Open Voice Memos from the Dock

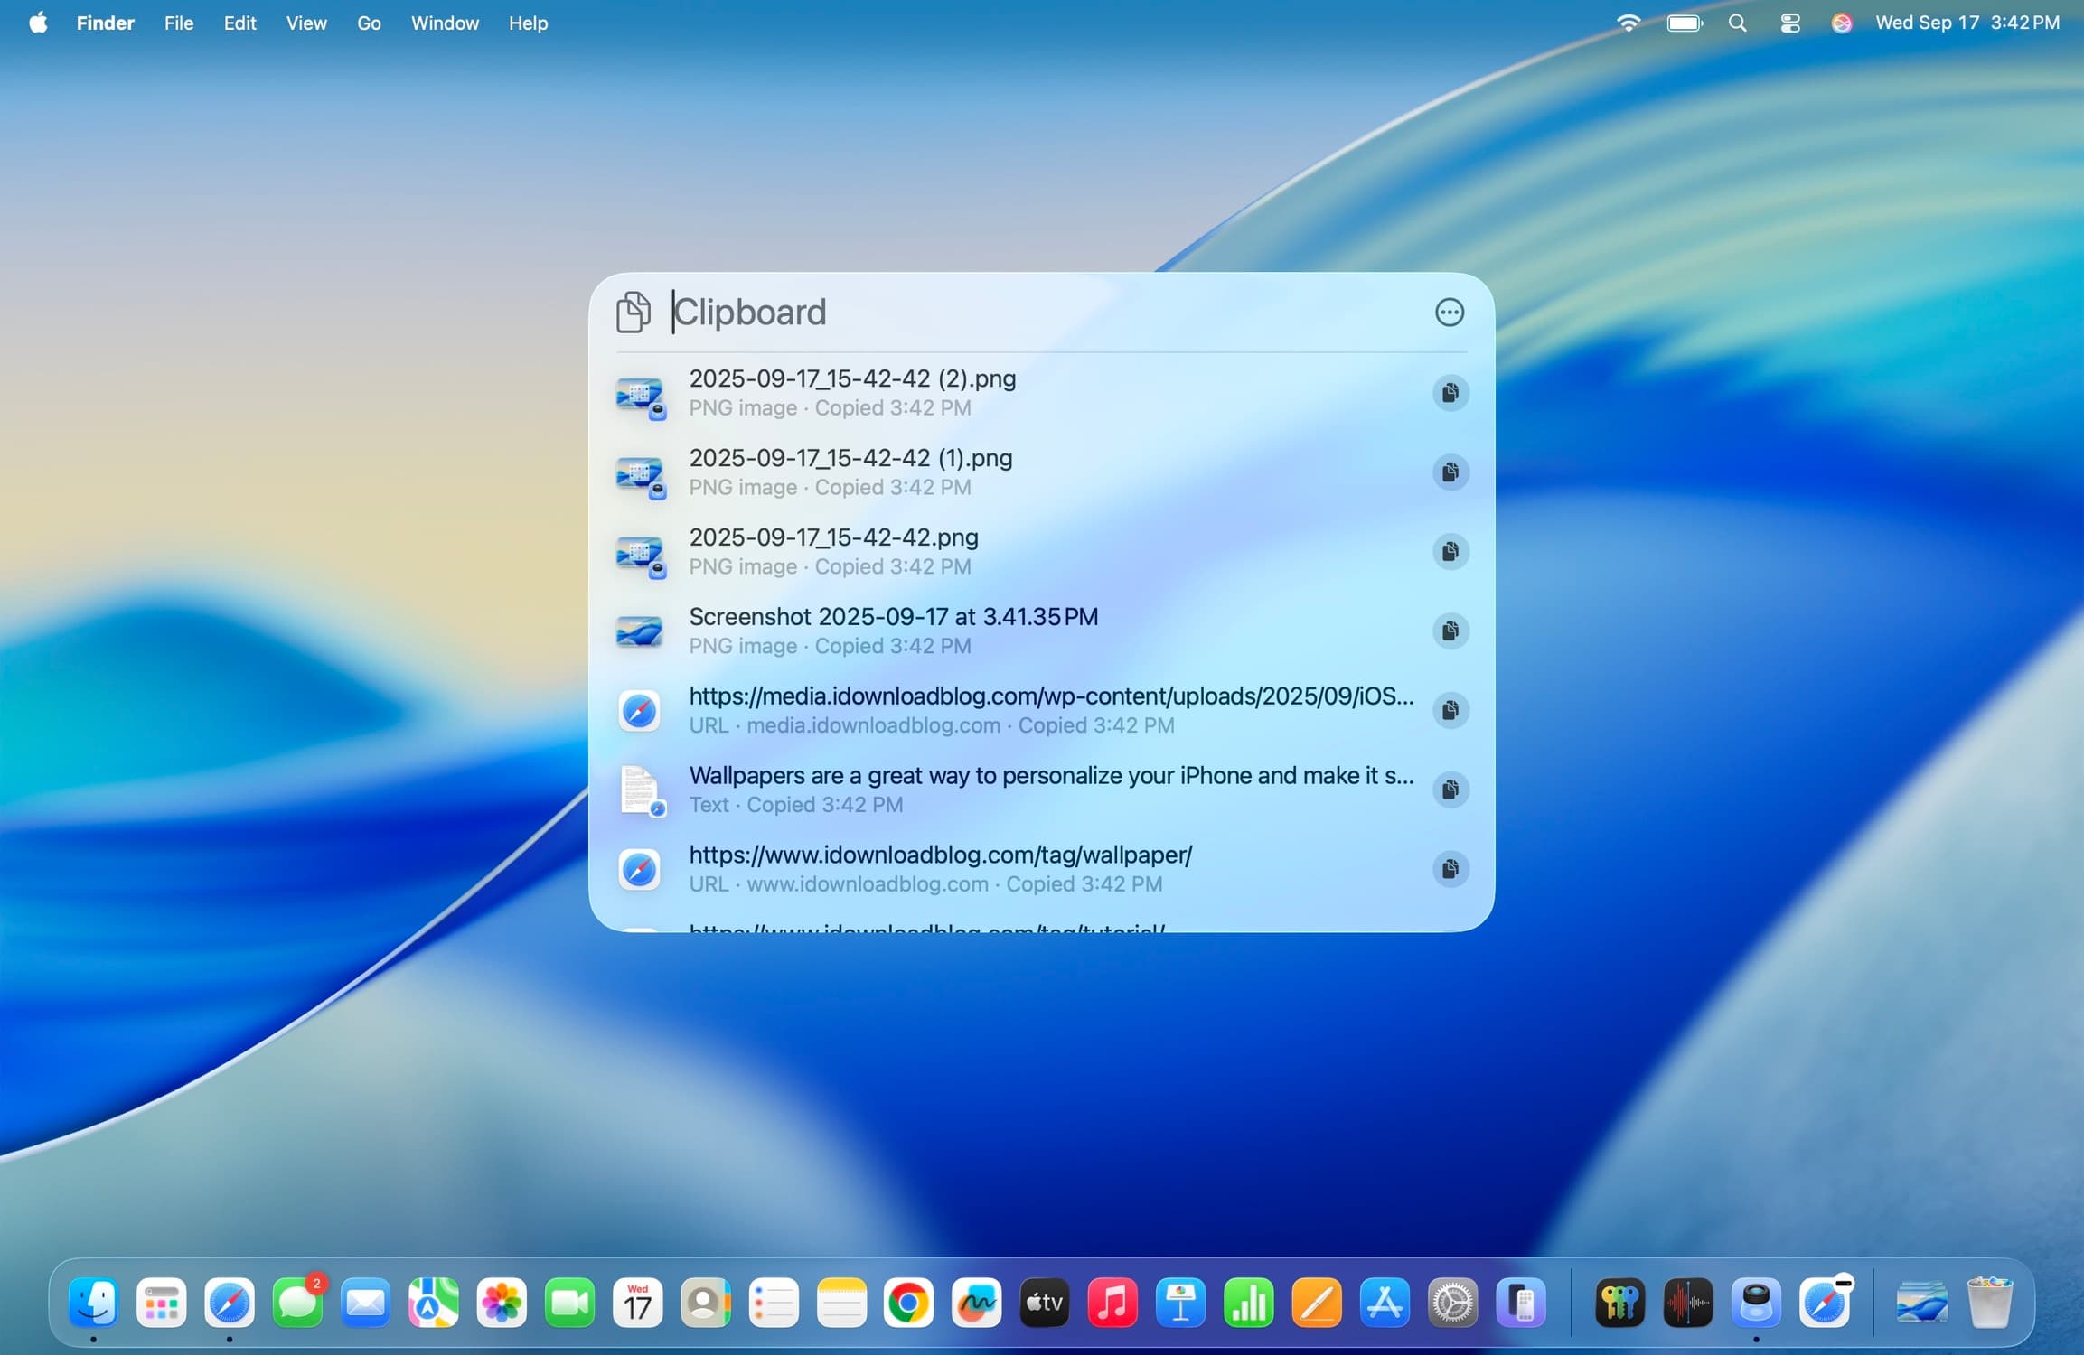tap(1689, 1302)
